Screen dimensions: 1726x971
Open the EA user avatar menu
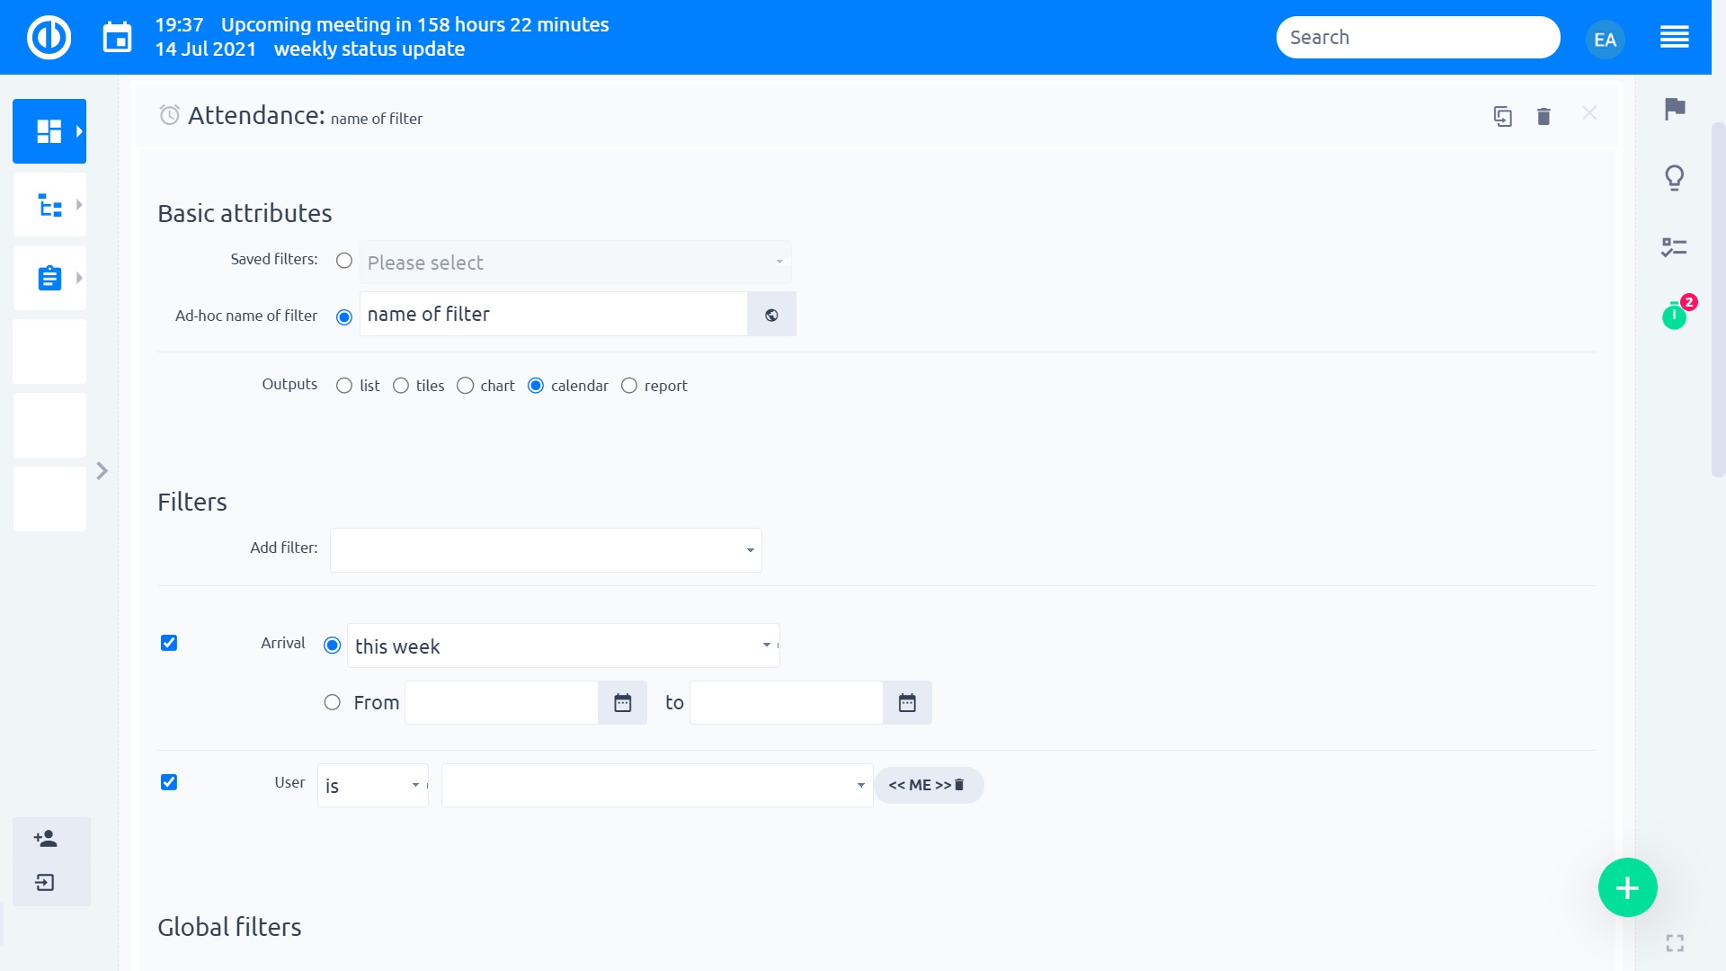pyautogui.click(x=1605, y=40)
